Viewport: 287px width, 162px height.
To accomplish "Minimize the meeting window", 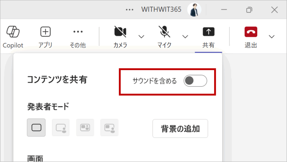I will tap(224, 10).
